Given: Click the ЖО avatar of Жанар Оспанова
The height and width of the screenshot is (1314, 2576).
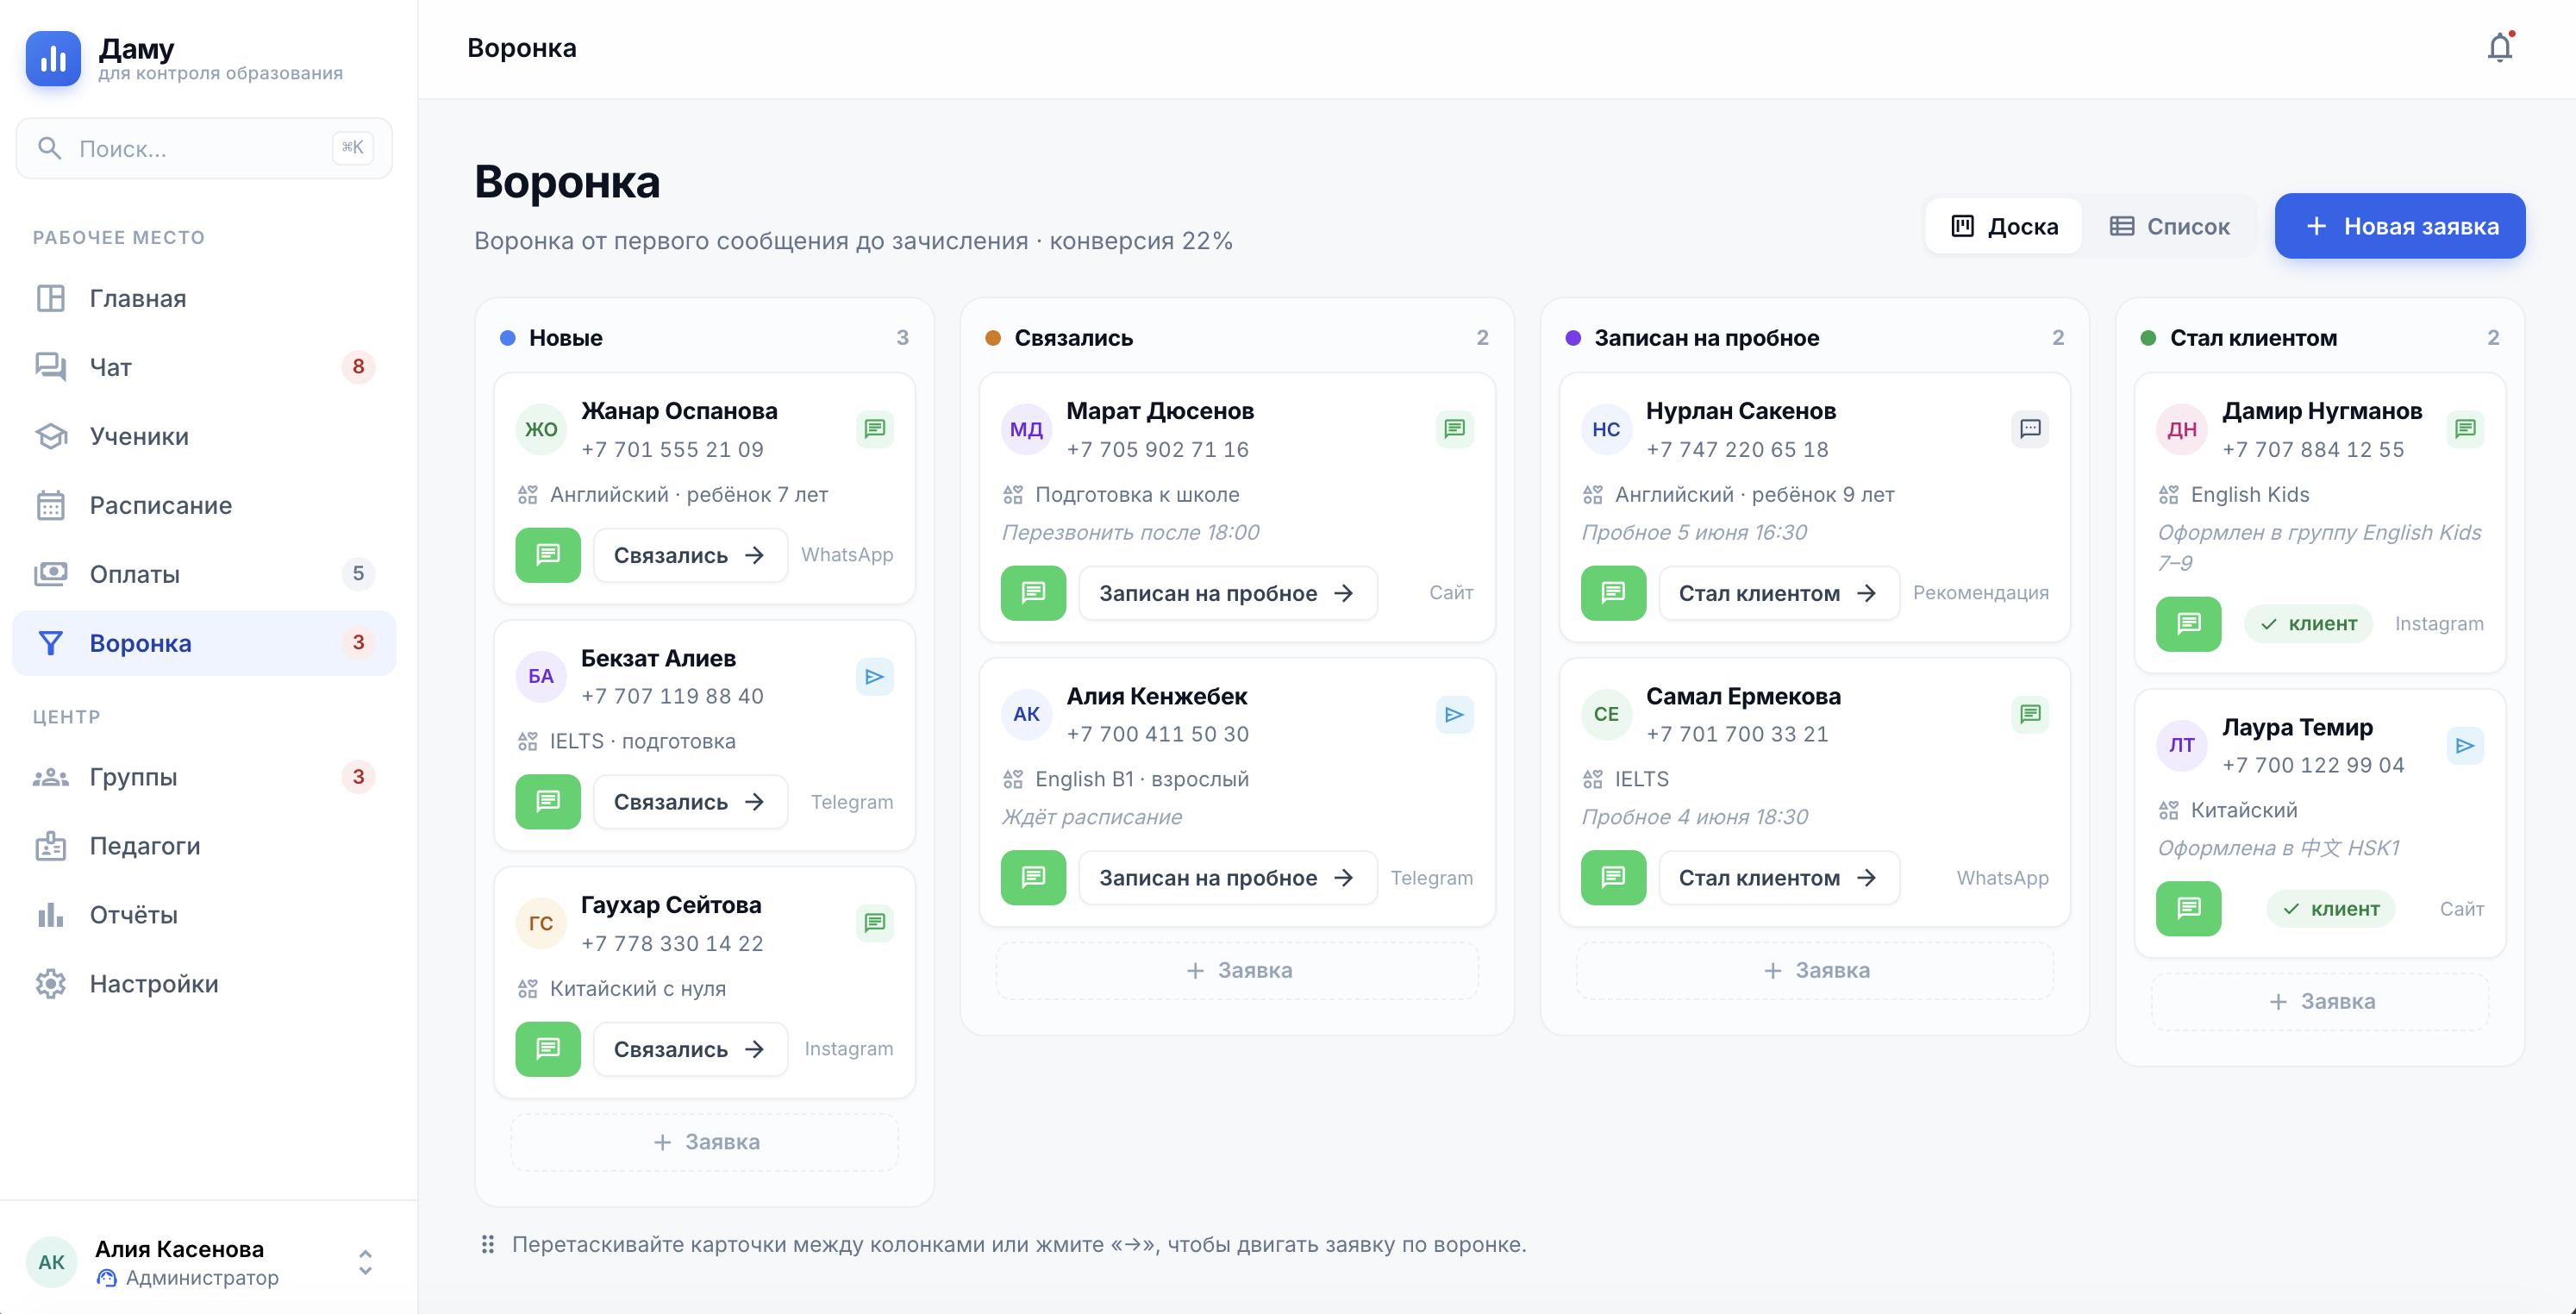Looking at the screenshot, I should point(541,429).
